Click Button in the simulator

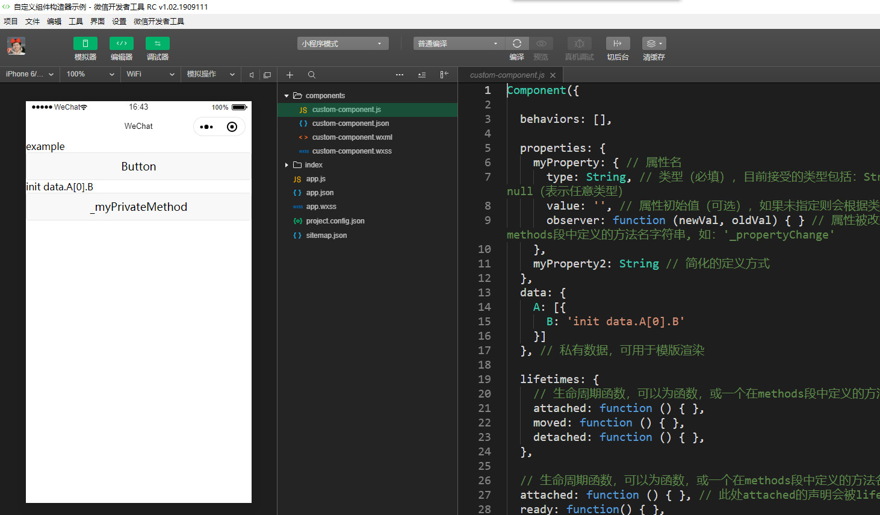pyautogui.click(x=138, y=166)
